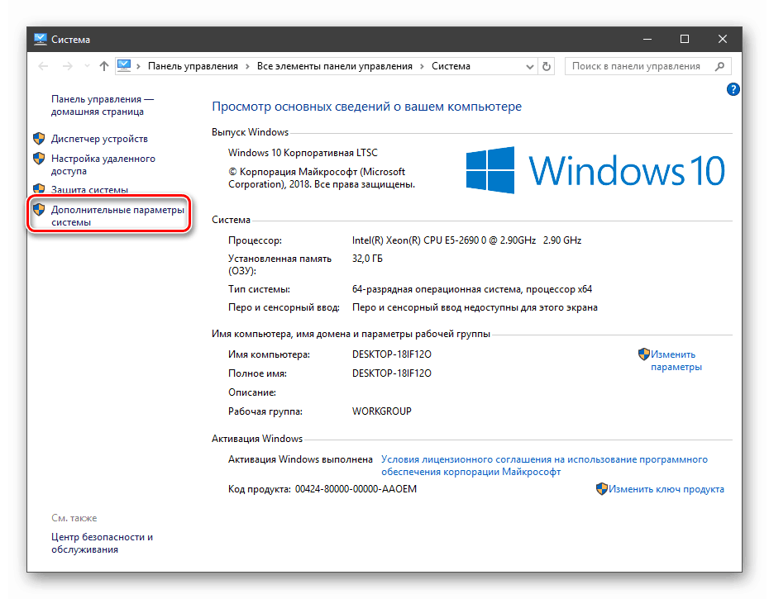Viewport: 769px width, 599px height.
Task: Expand chevron after 'Панель управления' breadcrumb
Action: [x=247, y=66]
